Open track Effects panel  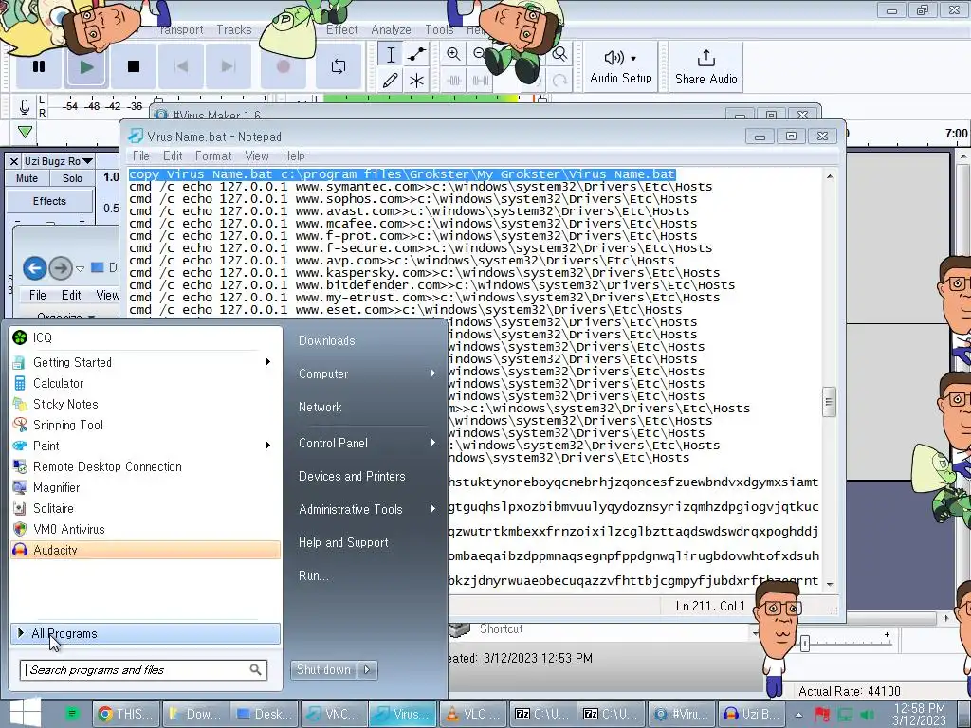49,201
